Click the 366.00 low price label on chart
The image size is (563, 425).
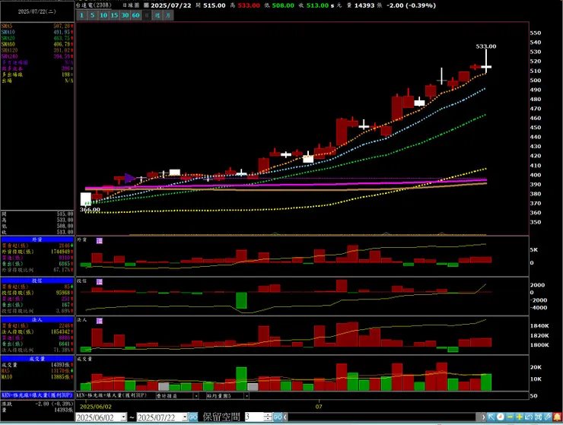(90, 209)
